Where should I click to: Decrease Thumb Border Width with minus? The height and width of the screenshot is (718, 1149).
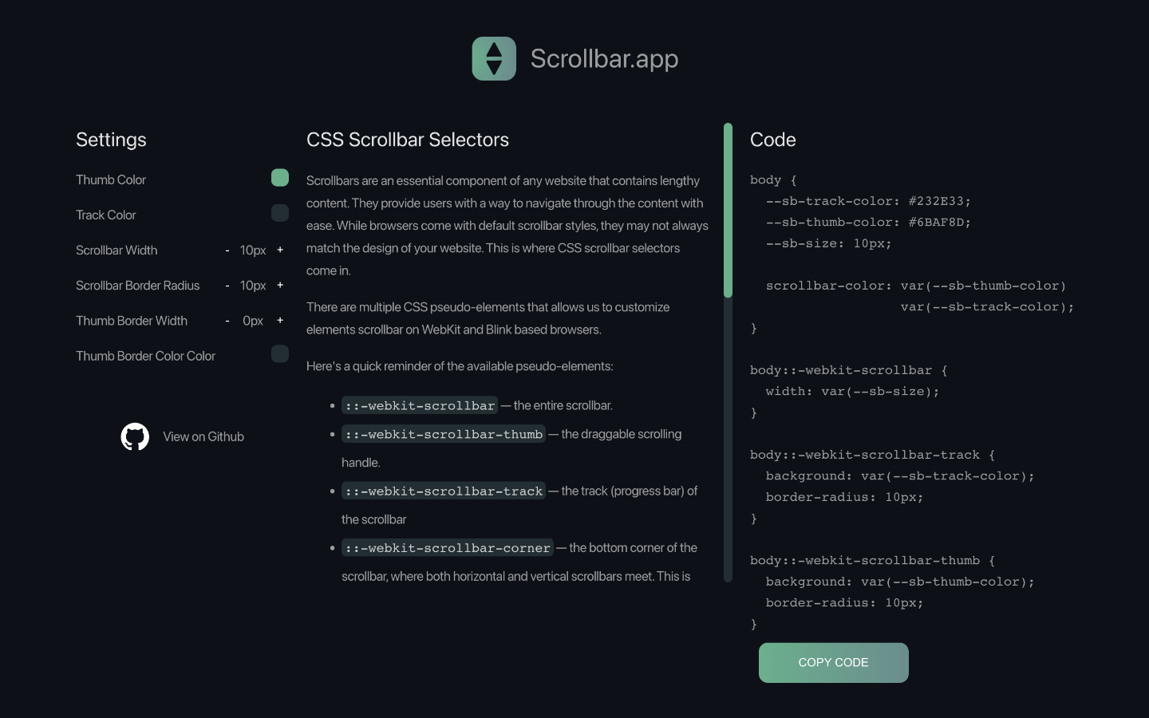pyautogui.click(x=227, y=321)
